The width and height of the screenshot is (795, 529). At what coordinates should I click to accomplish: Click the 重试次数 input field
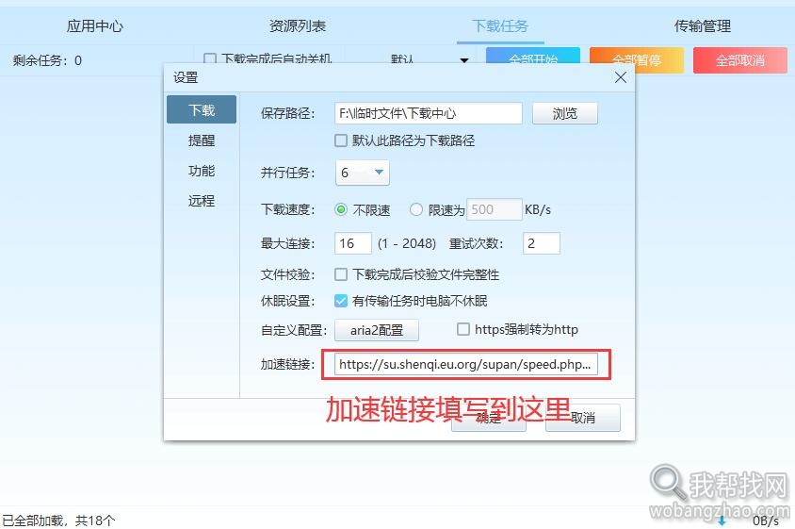tap(541, 243)
